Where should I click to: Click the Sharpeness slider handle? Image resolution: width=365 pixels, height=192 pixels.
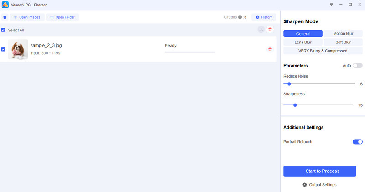pos(295,105)
